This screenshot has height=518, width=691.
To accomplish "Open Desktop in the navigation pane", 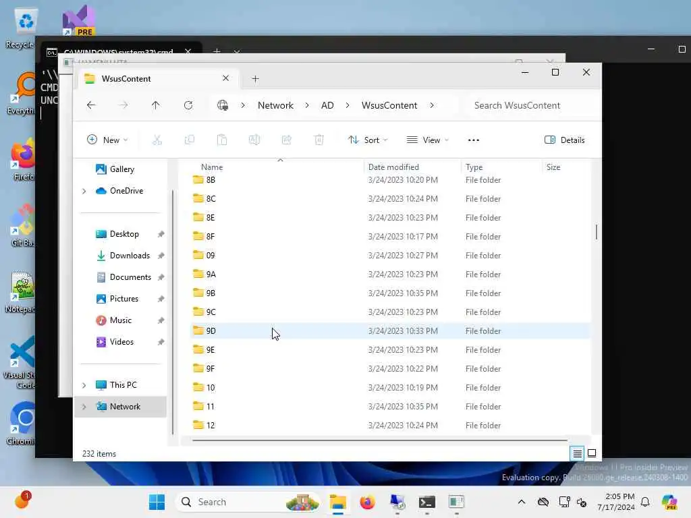I will click(124, 234).
